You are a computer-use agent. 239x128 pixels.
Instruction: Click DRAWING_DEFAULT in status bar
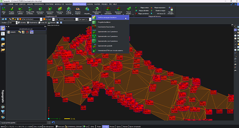tap(74, 127)
